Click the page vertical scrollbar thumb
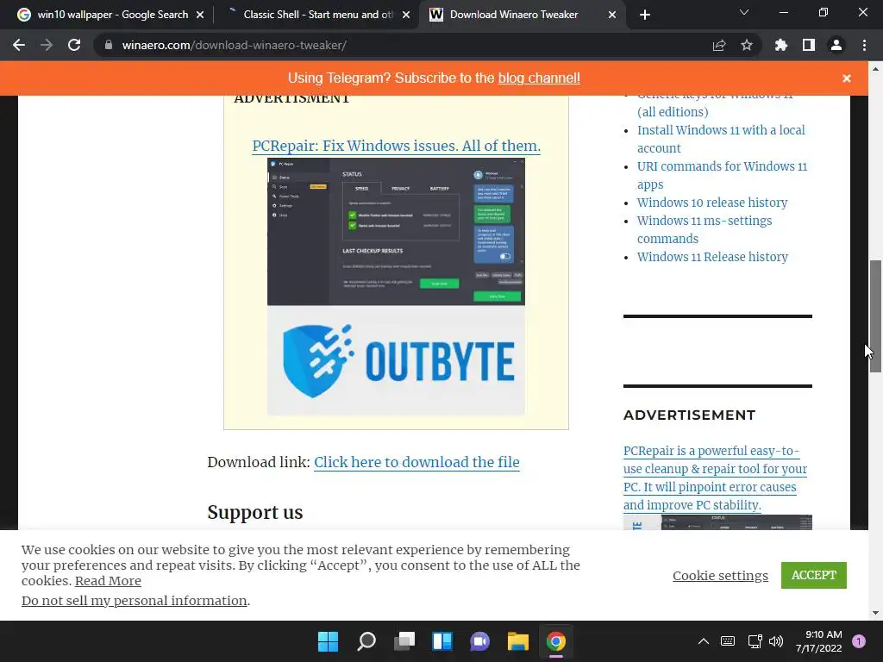 (875, 315)
